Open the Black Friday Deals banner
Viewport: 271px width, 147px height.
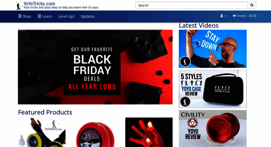[x=95, y=67]
